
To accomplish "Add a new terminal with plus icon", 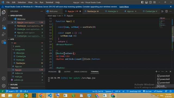I will pos(156,72).
